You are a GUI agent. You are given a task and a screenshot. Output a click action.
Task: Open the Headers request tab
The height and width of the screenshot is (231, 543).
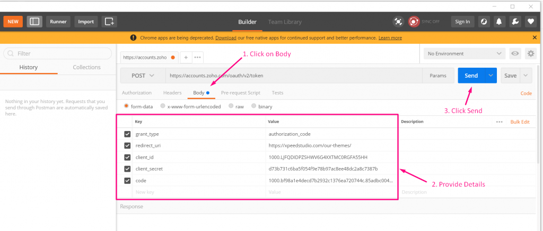click(172, 93)
